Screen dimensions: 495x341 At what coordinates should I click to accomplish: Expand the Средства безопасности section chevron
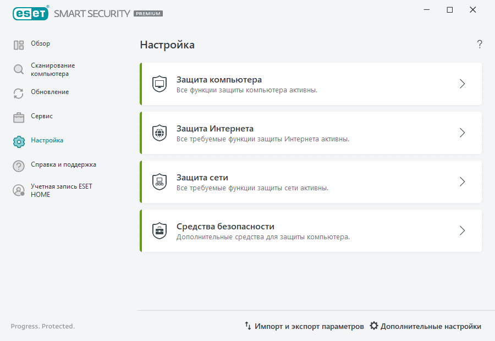pos(462,230)
